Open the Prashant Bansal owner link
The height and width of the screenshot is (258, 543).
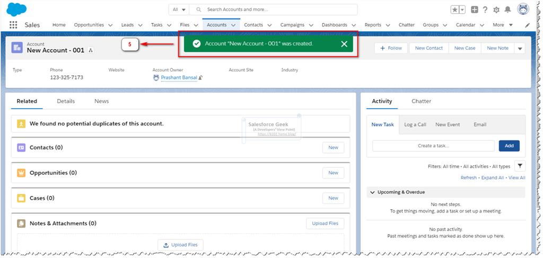click(x=179, y=78)
